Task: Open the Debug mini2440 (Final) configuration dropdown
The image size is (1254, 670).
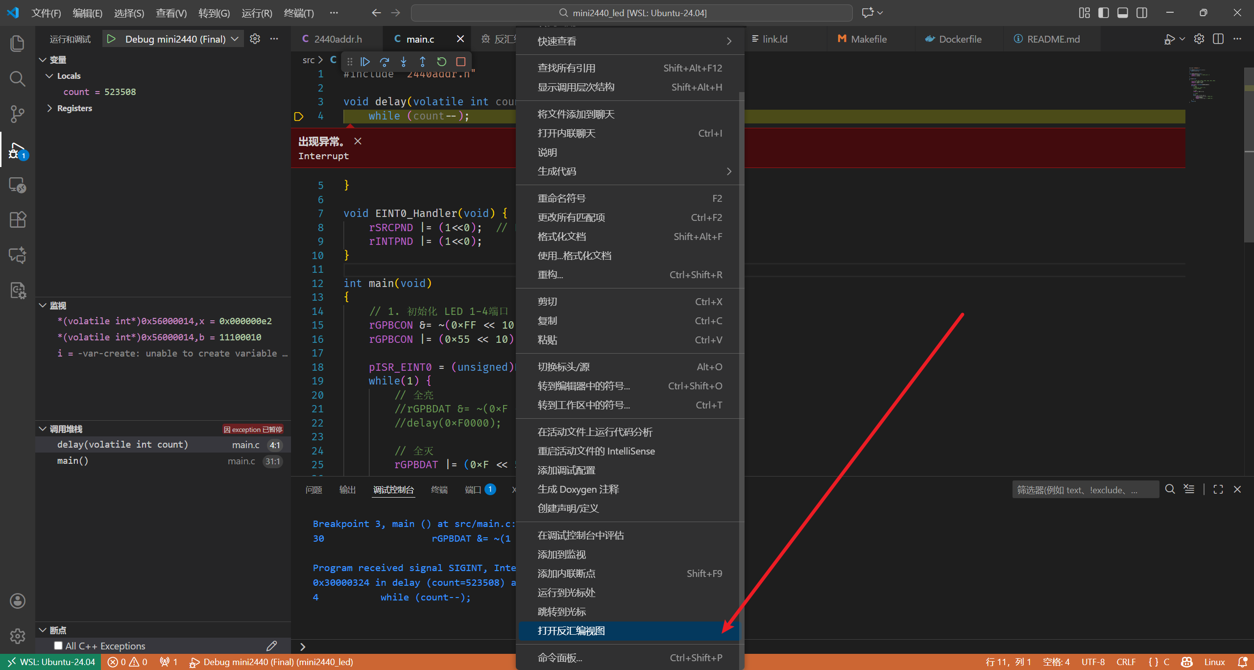Action: point(235,39)
